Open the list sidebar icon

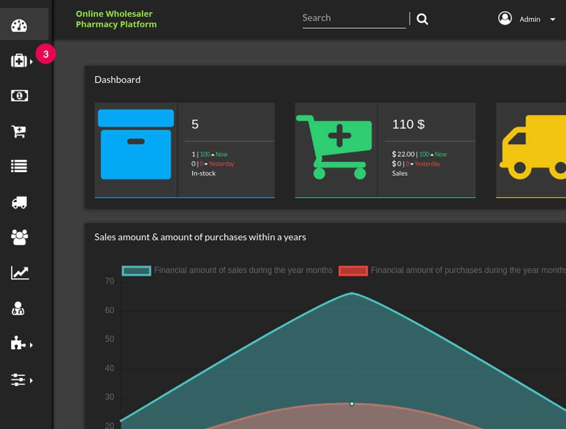coord(19,166)
